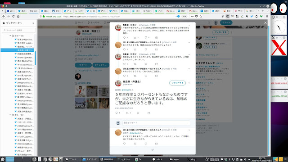The width and height of the screenshot is (288, 162).
Task: Open the chevron menu on the first tweet
Action: tap(189, 25)
